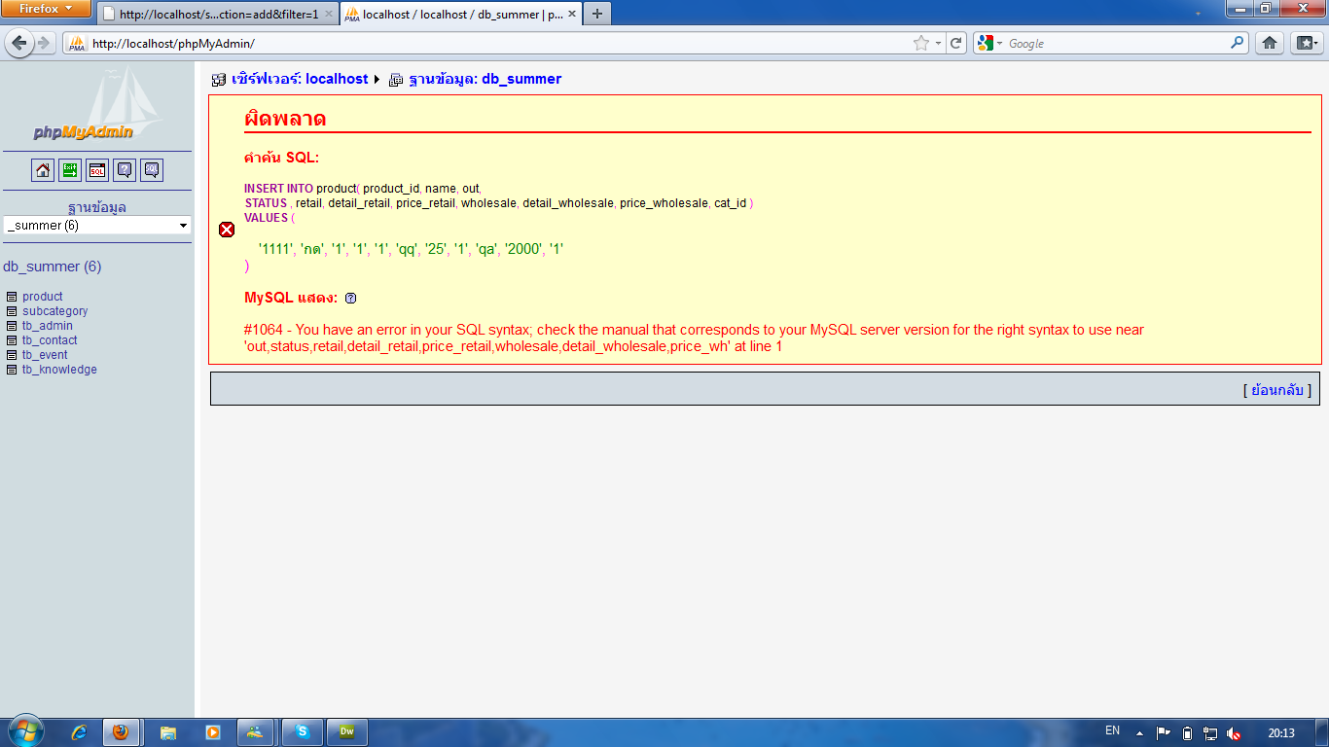The height and width of the screenshot is (747, 1329).
Task: Open Windows Media Player from taskbar
Action: (212, 732)
